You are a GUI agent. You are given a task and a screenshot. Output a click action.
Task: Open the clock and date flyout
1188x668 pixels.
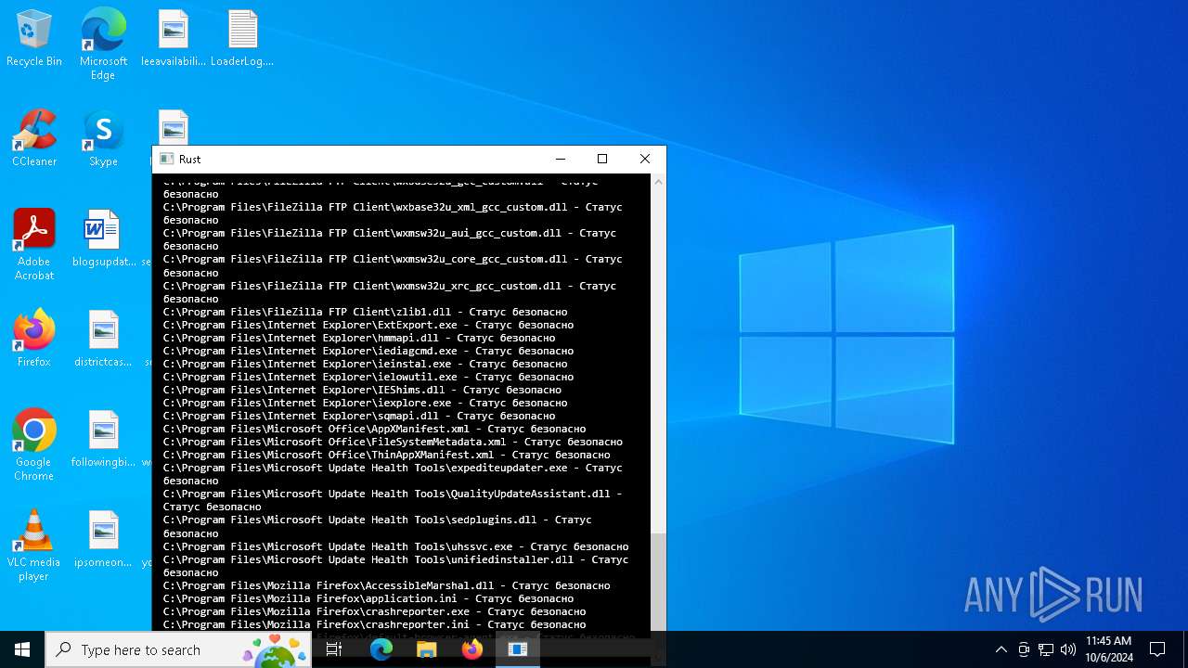1108,649
